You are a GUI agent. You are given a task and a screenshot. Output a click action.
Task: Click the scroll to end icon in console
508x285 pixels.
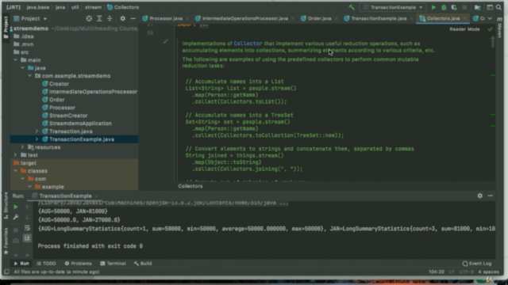point(27,238)
